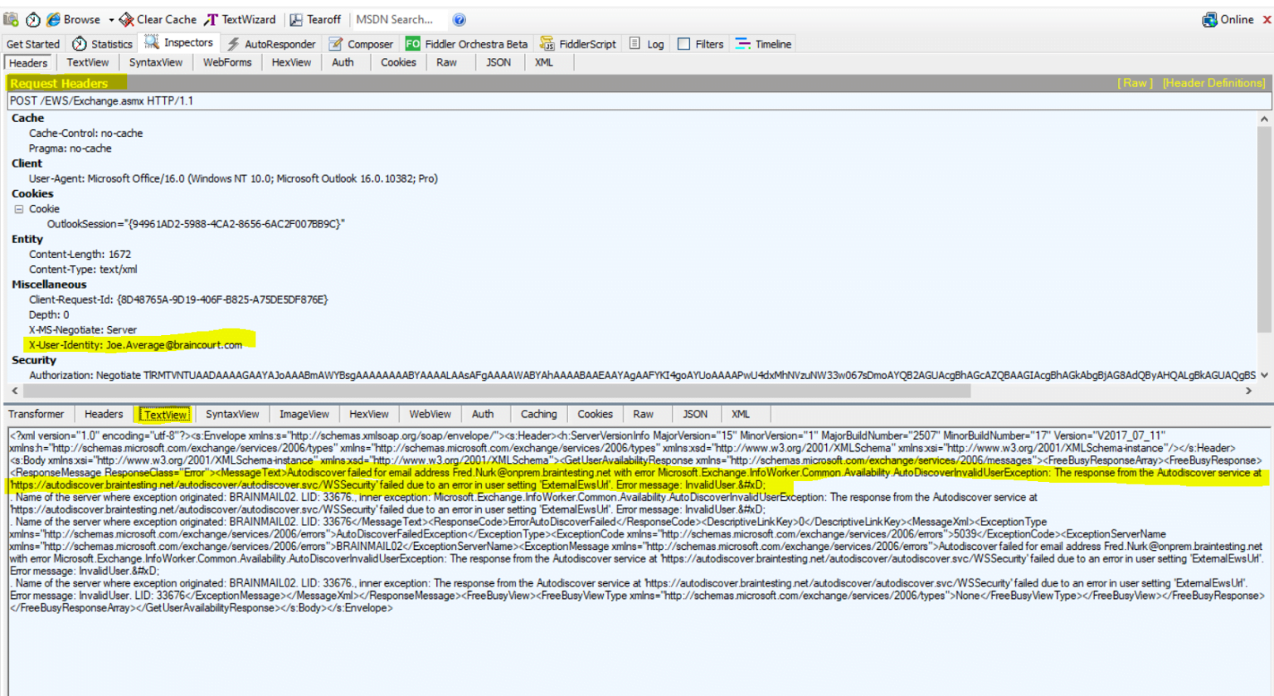Select the User-Agent header row
Image resolution: width=1274 pixels, height=696 pixels.
(233, 178)
